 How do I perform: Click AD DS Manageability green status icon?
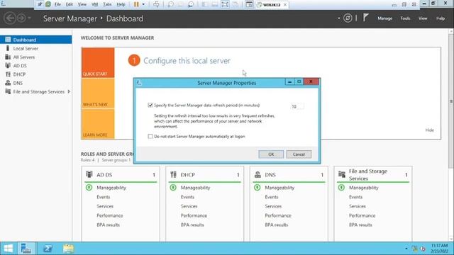click(89, 188)
